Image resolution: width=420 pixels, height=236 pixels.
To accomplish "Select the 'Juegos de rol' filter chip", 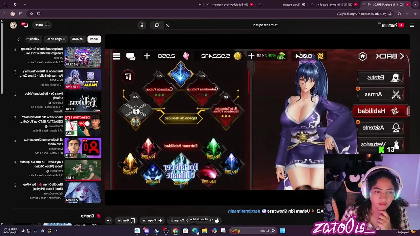I will click(x=56, y=39).
